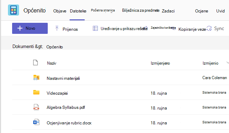Click the grid view edit icon
Viewport: 229px width, 133px height.
[x=95, y=28]
